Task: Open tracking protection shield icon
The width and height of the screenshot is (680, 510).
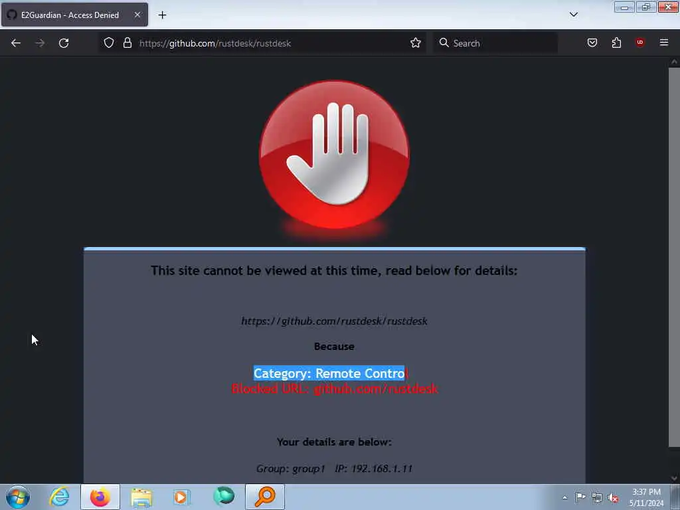Action: tap(109, 43)
